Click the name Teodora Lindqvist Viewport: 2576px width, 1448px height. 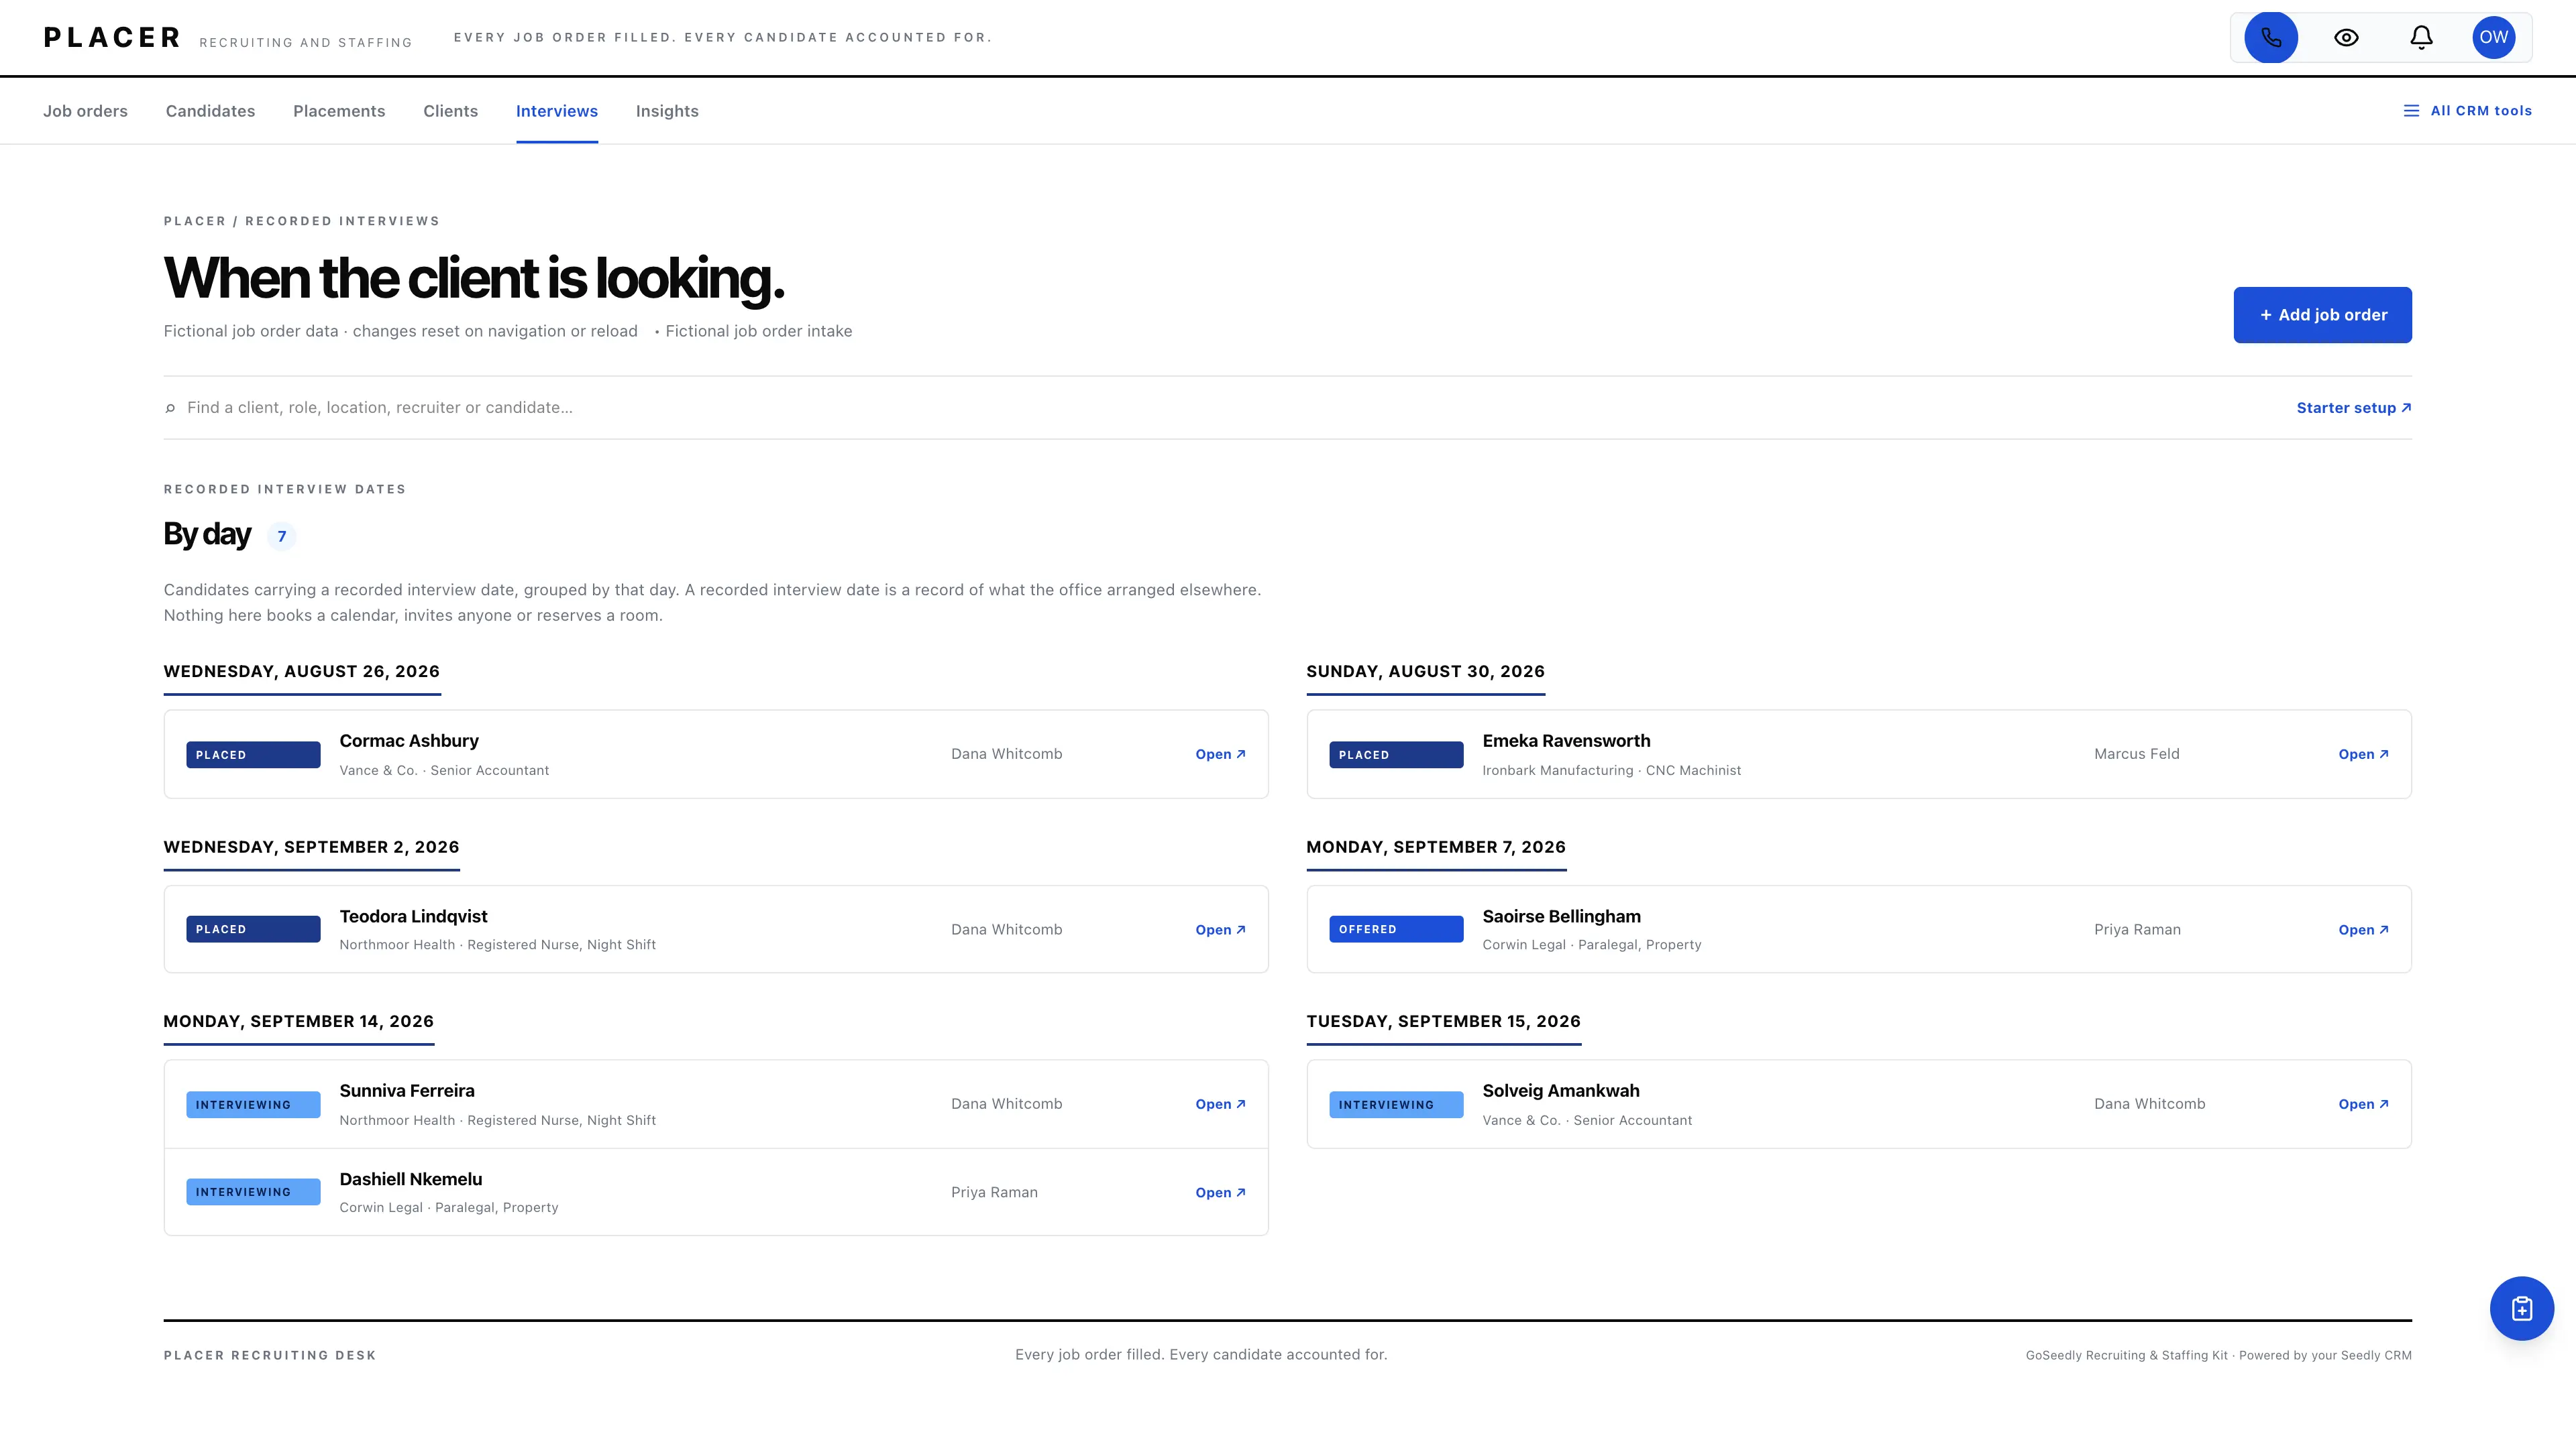413,916
